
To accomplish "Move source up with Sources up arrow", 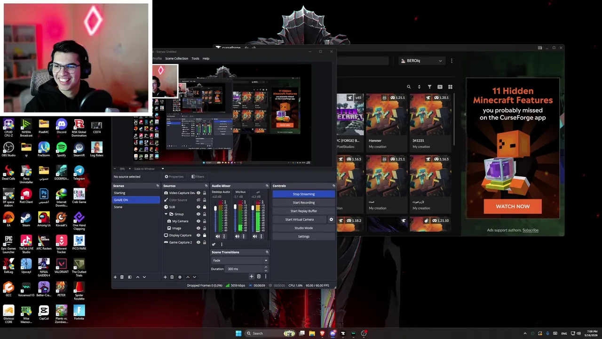I will 188,277.
